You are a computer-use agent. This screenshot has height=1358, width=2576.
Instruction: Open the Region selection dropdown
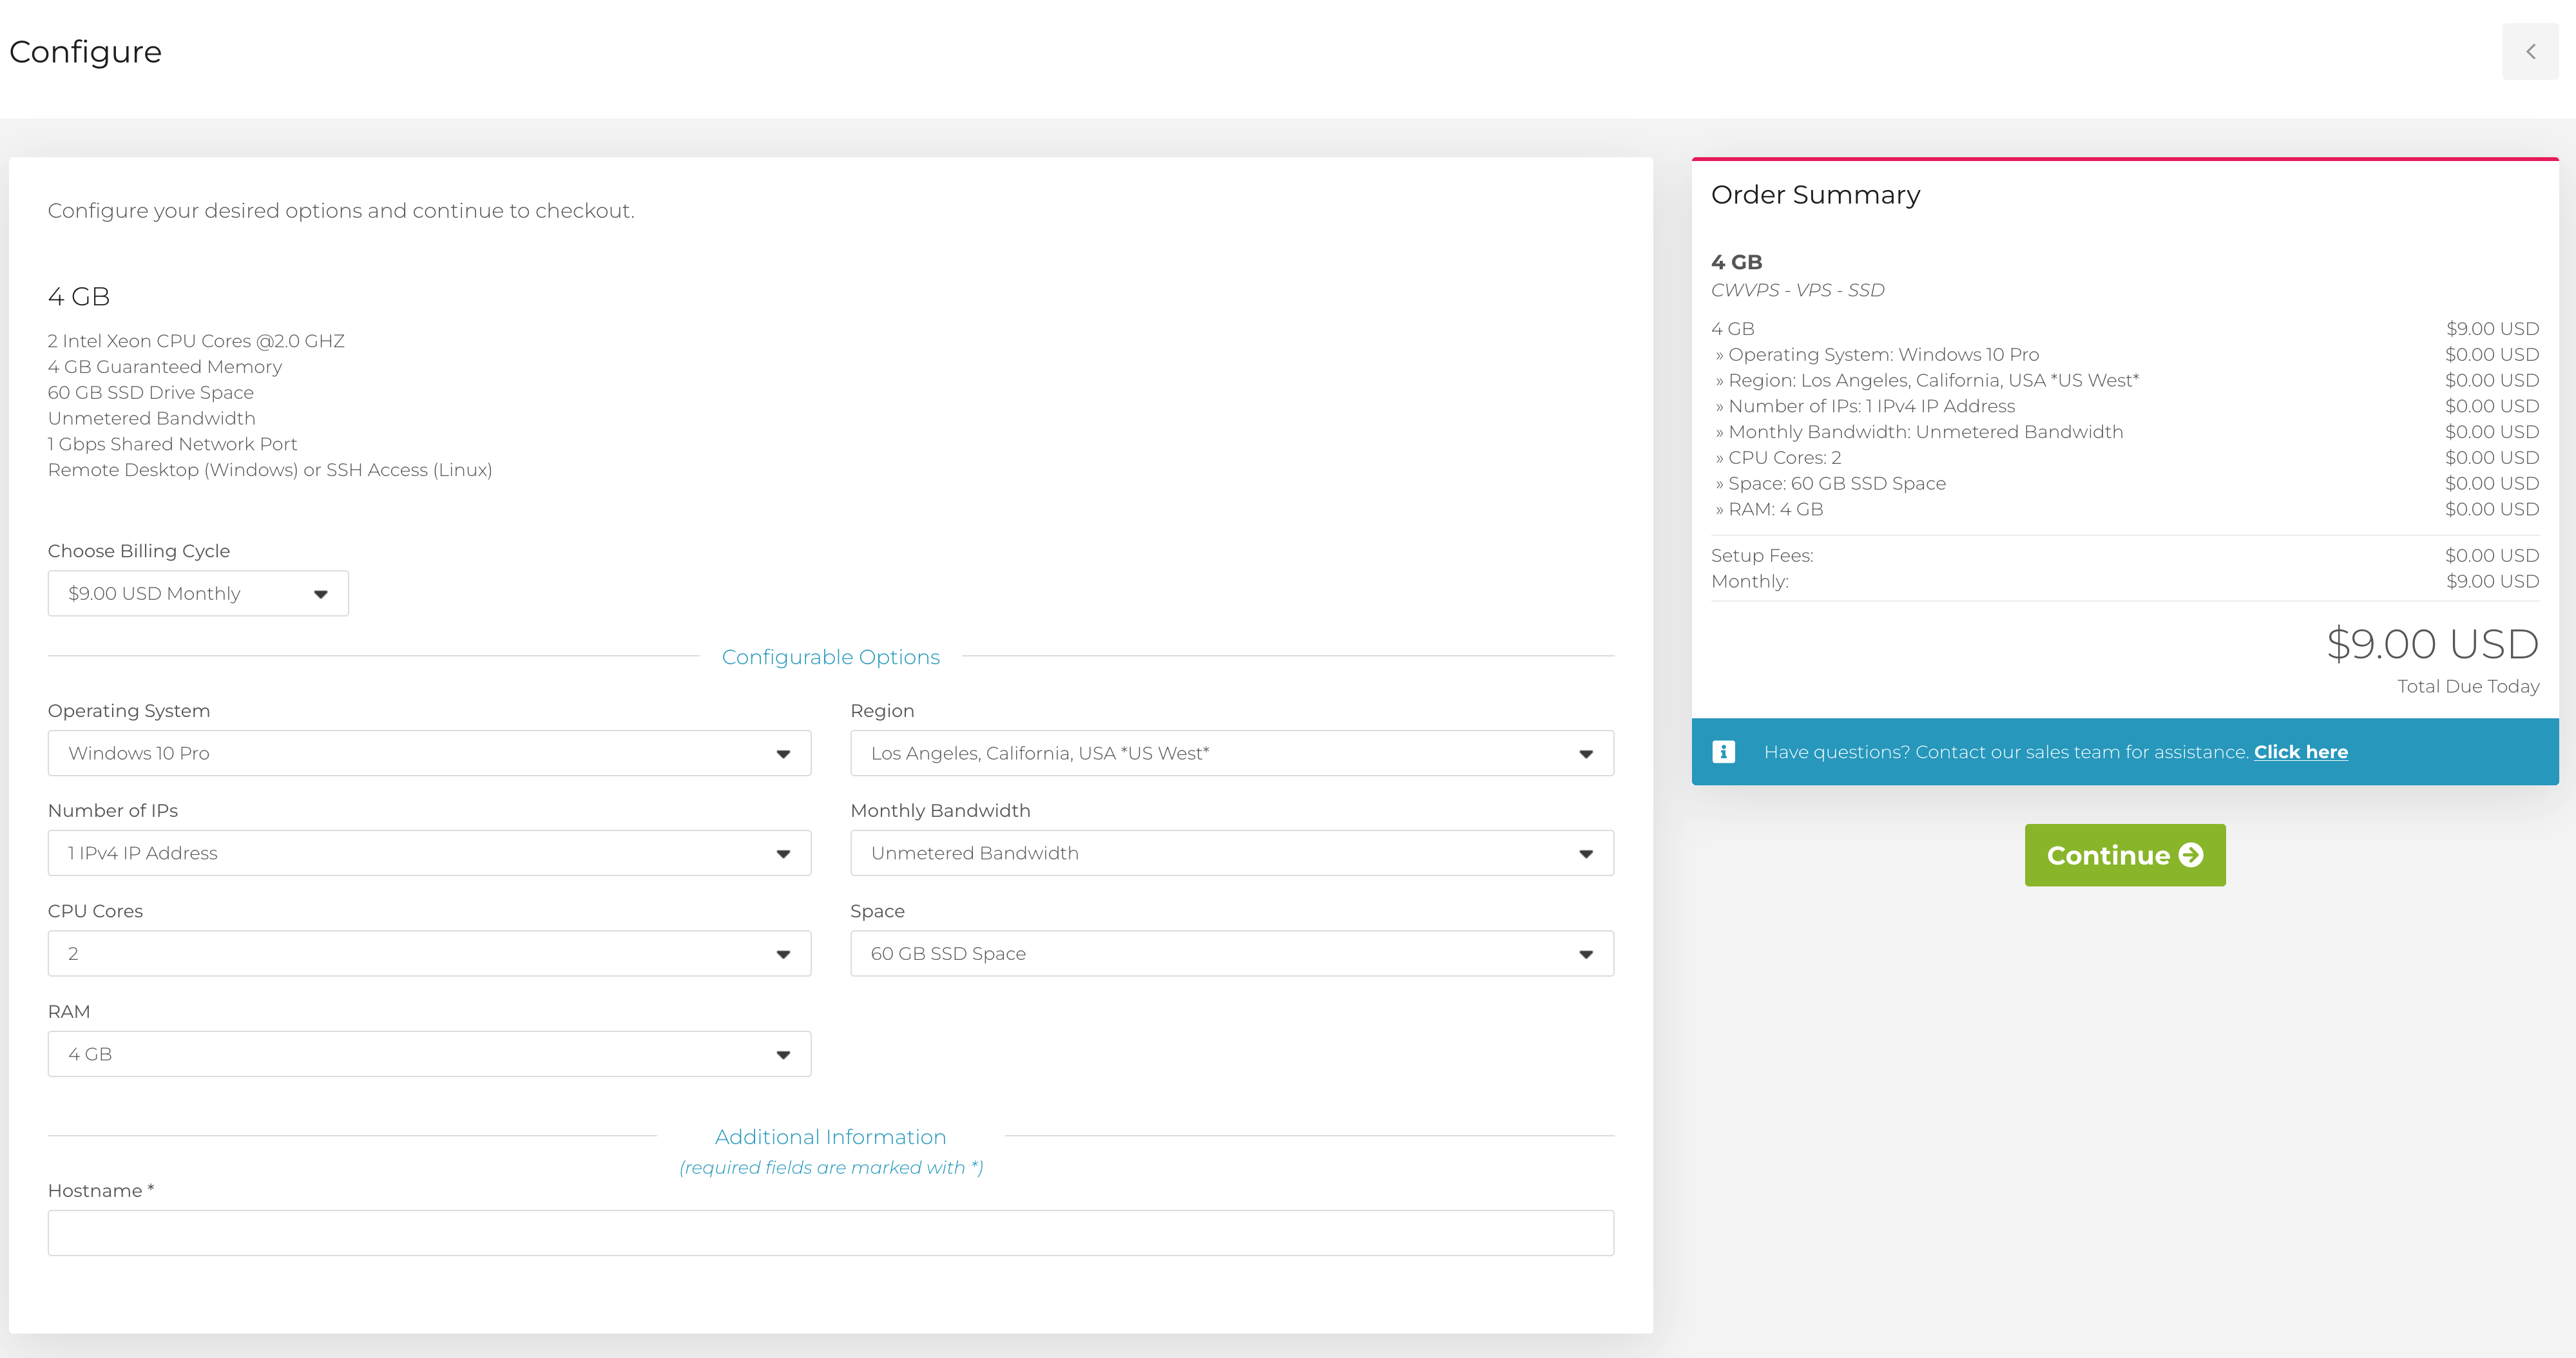tap(1231, 753)
